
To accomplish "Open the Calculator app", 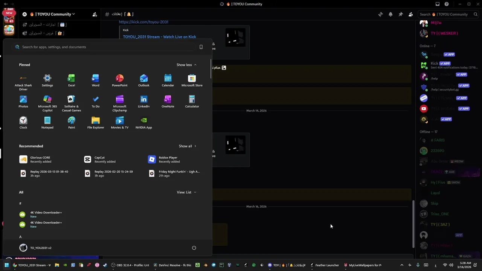I will tap(192, 102).
